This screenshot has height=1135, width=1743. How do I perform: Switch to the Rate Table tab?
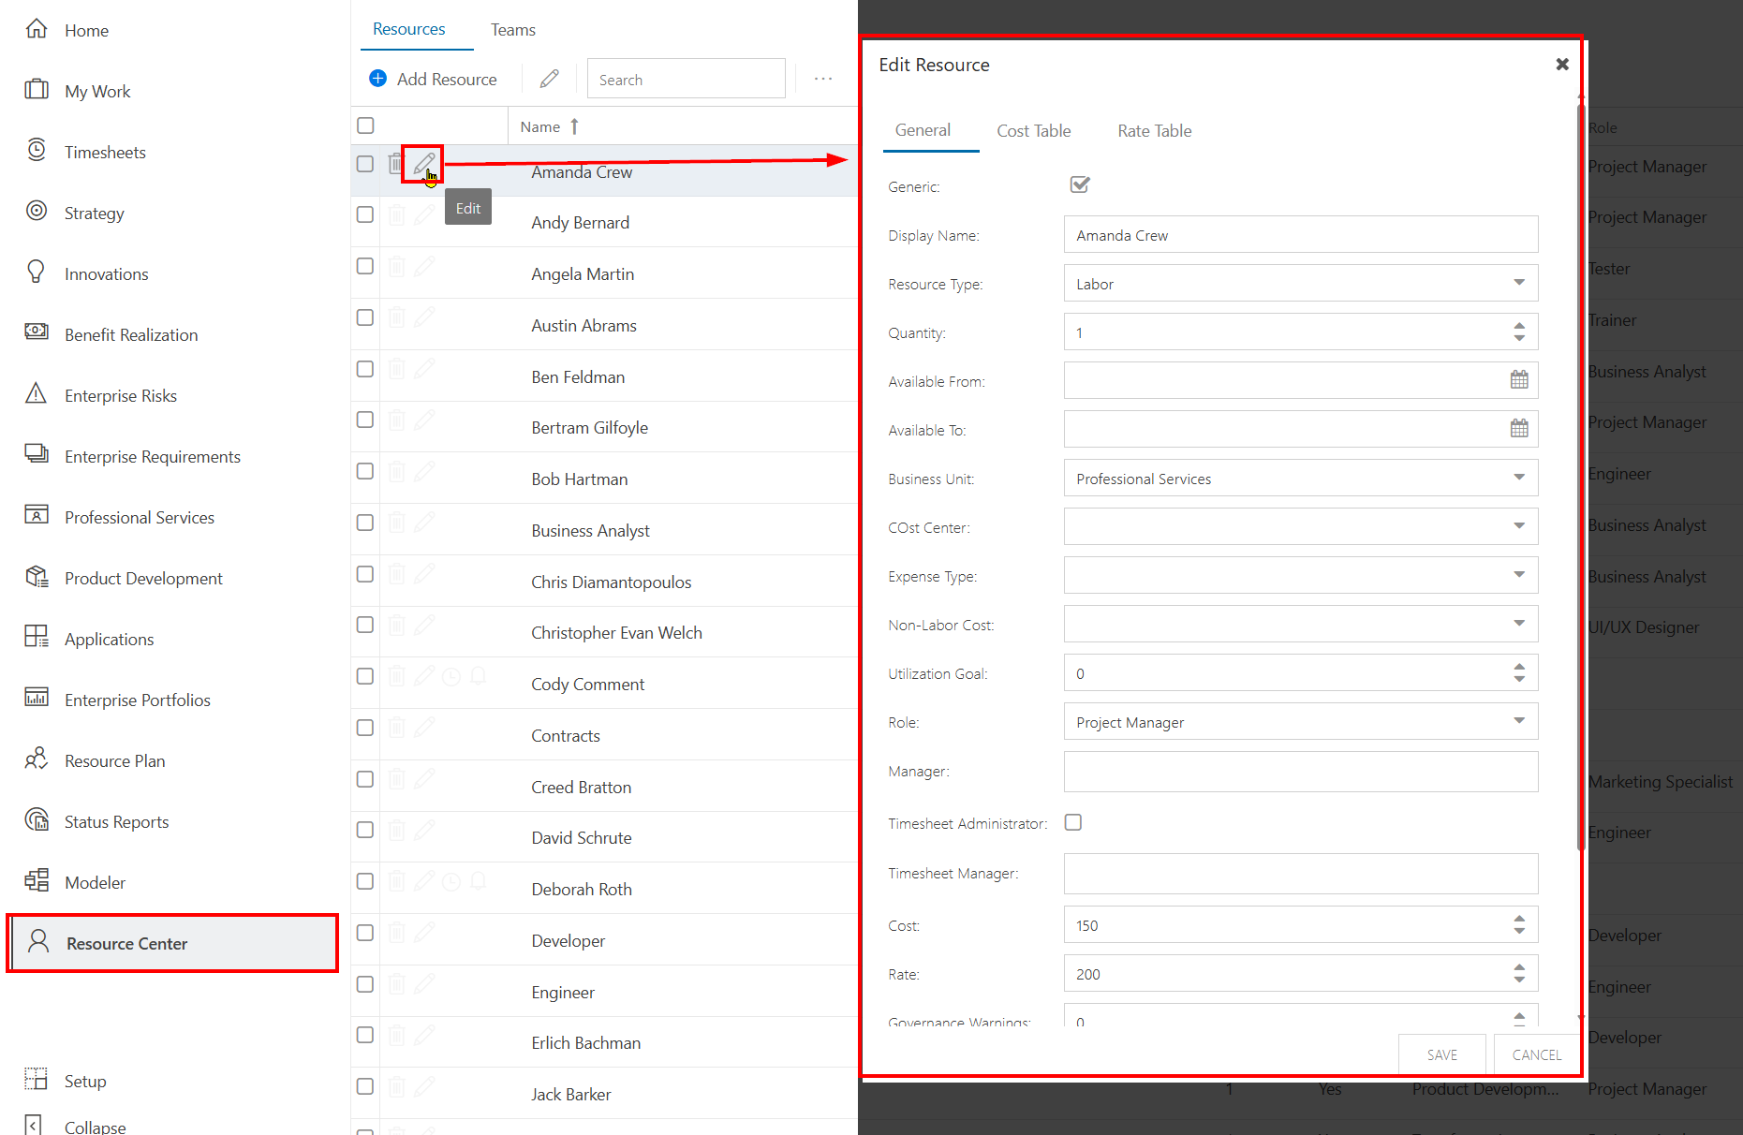[1154, 131]
